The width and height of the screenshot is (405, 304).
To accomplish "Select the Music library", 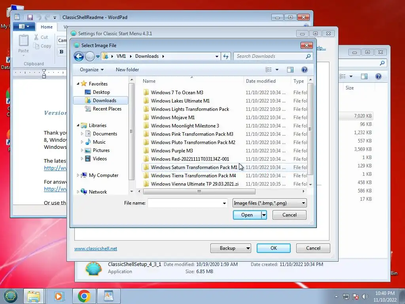I will pyautogui.click(x=99, y=142).
